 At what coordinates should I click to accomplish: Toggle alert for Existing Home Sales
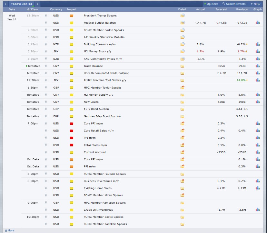point(45,188)
